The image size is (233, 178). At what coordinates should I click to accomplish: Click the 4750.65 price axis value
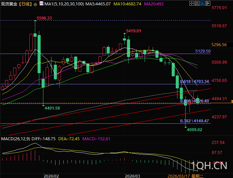pyautogui.click(x=219, y=81)
